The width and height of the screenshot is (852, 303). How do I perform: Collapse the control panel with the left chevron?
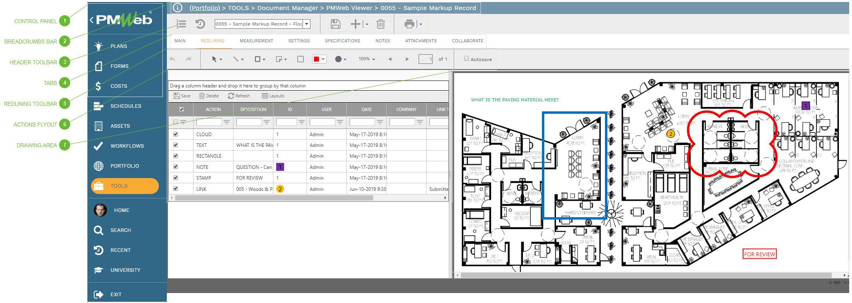pos(92,20)
